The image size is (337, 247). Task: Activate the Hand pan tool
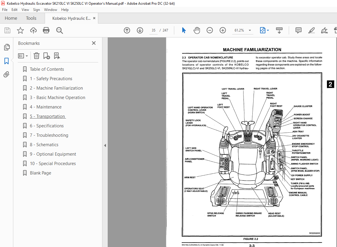tap(197, 30)
